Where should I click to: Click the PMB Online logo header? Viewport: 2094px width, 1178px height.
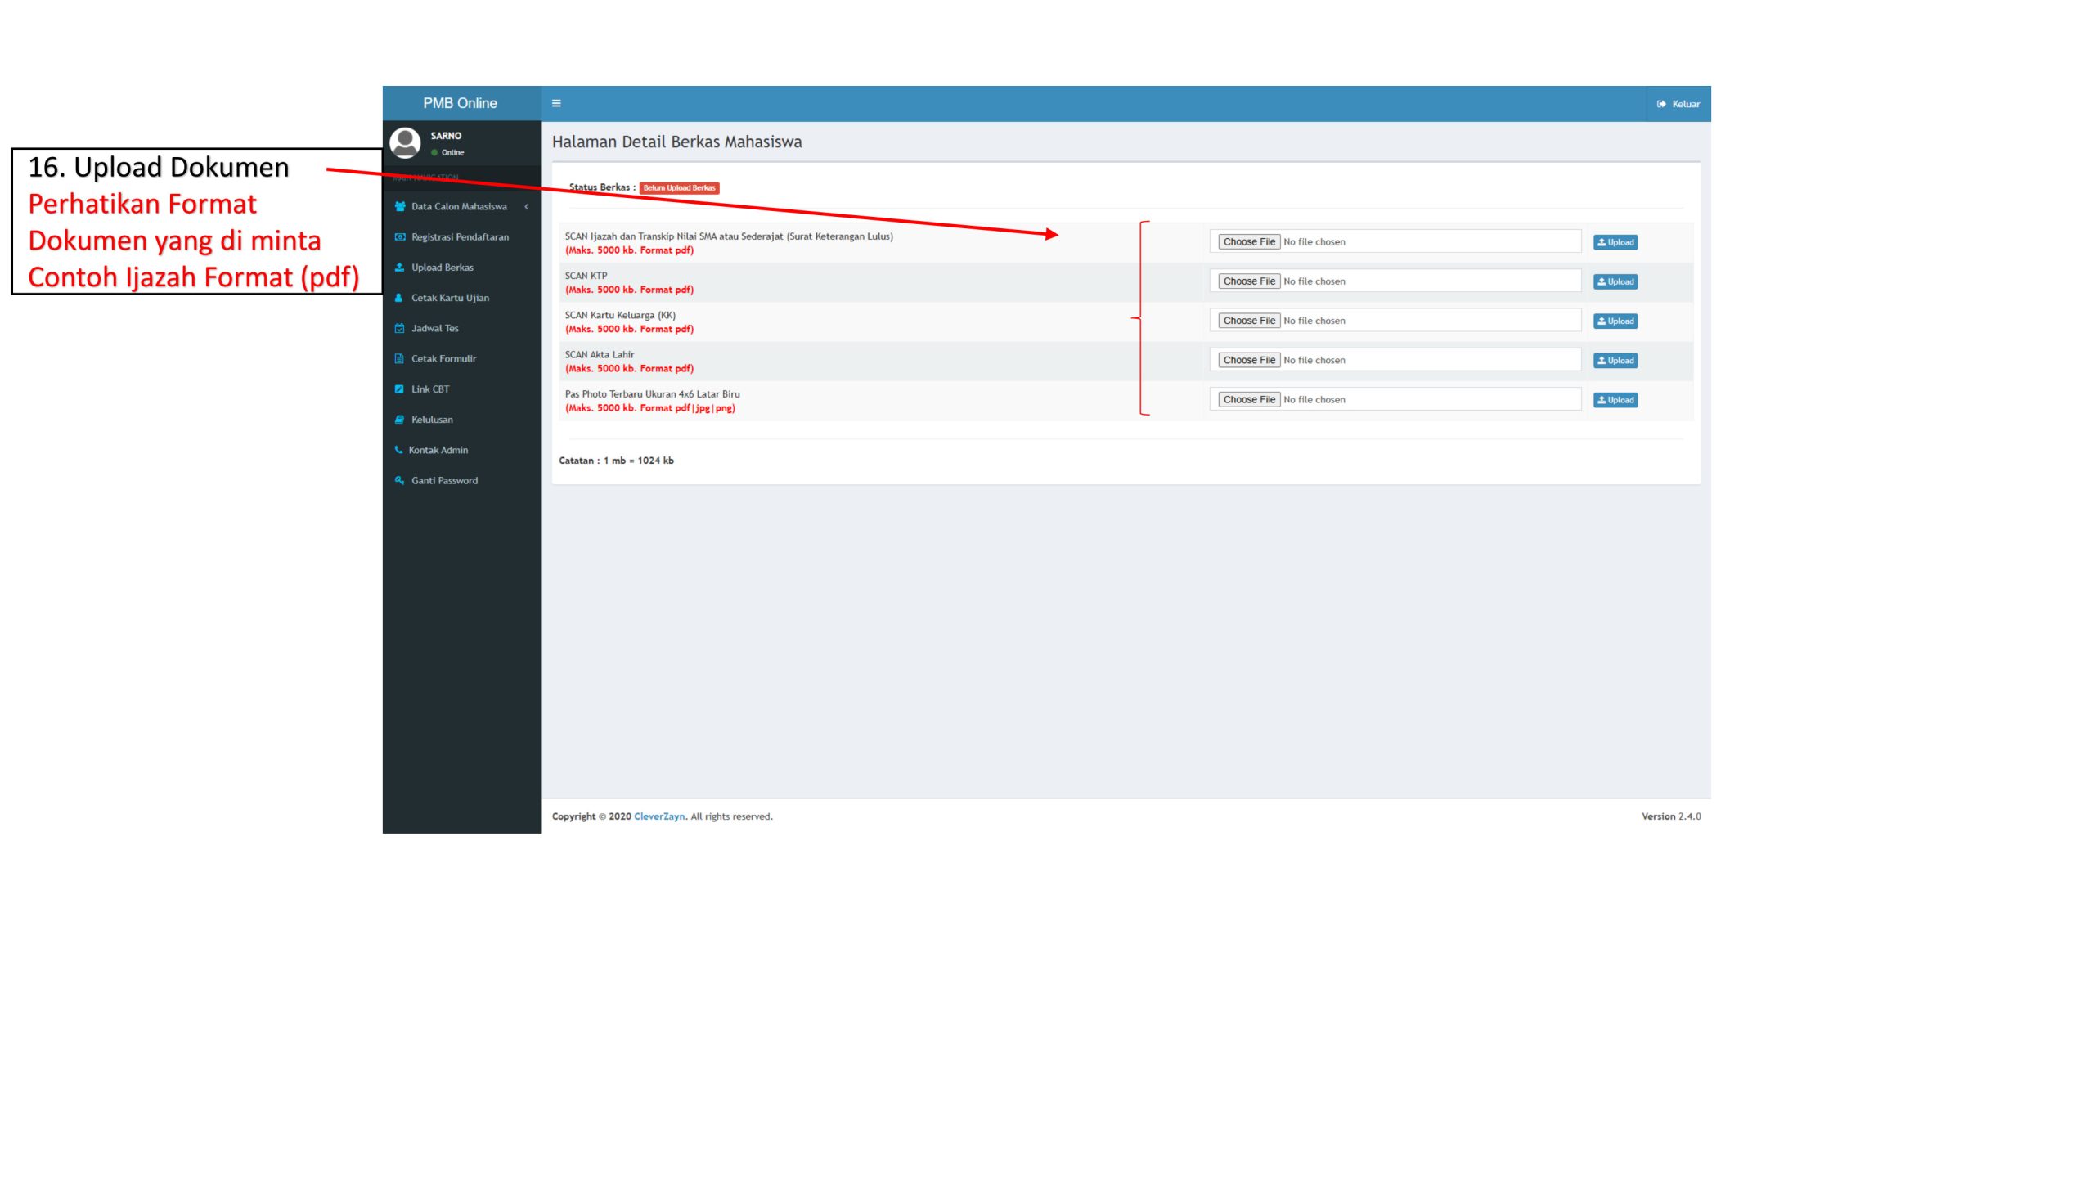click(x=460, y=103)
